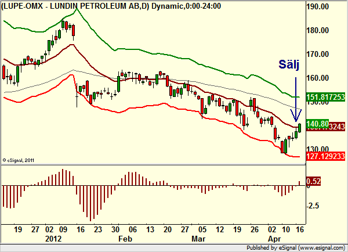Select the 160.00 price axis label

point(318,78)
